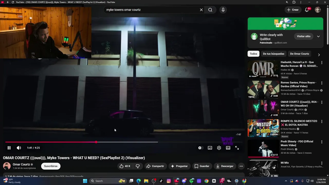Viewport: 329px width, 185px height.
Task: Click the browser zoom magnifier icon in the title bar
Action: [287, 2]
